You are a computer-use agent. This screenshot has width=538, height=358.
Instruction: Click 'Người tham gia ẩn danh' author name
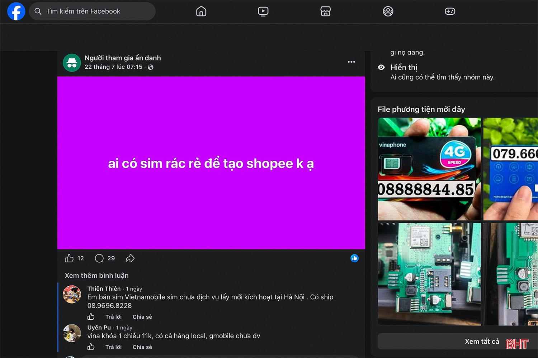click(123, 58)
